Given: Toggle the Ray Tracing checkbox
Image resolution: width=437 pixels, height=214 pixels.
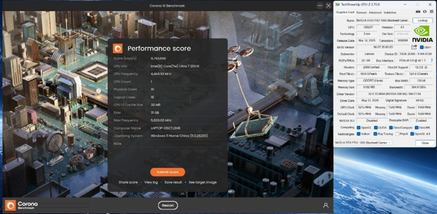Looking at the screenshot, I should 375,134.
